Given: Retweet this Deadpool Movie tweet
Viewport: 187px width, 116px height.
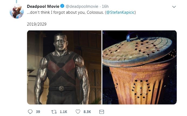Looking at the screenshot, I should [54, 112].
